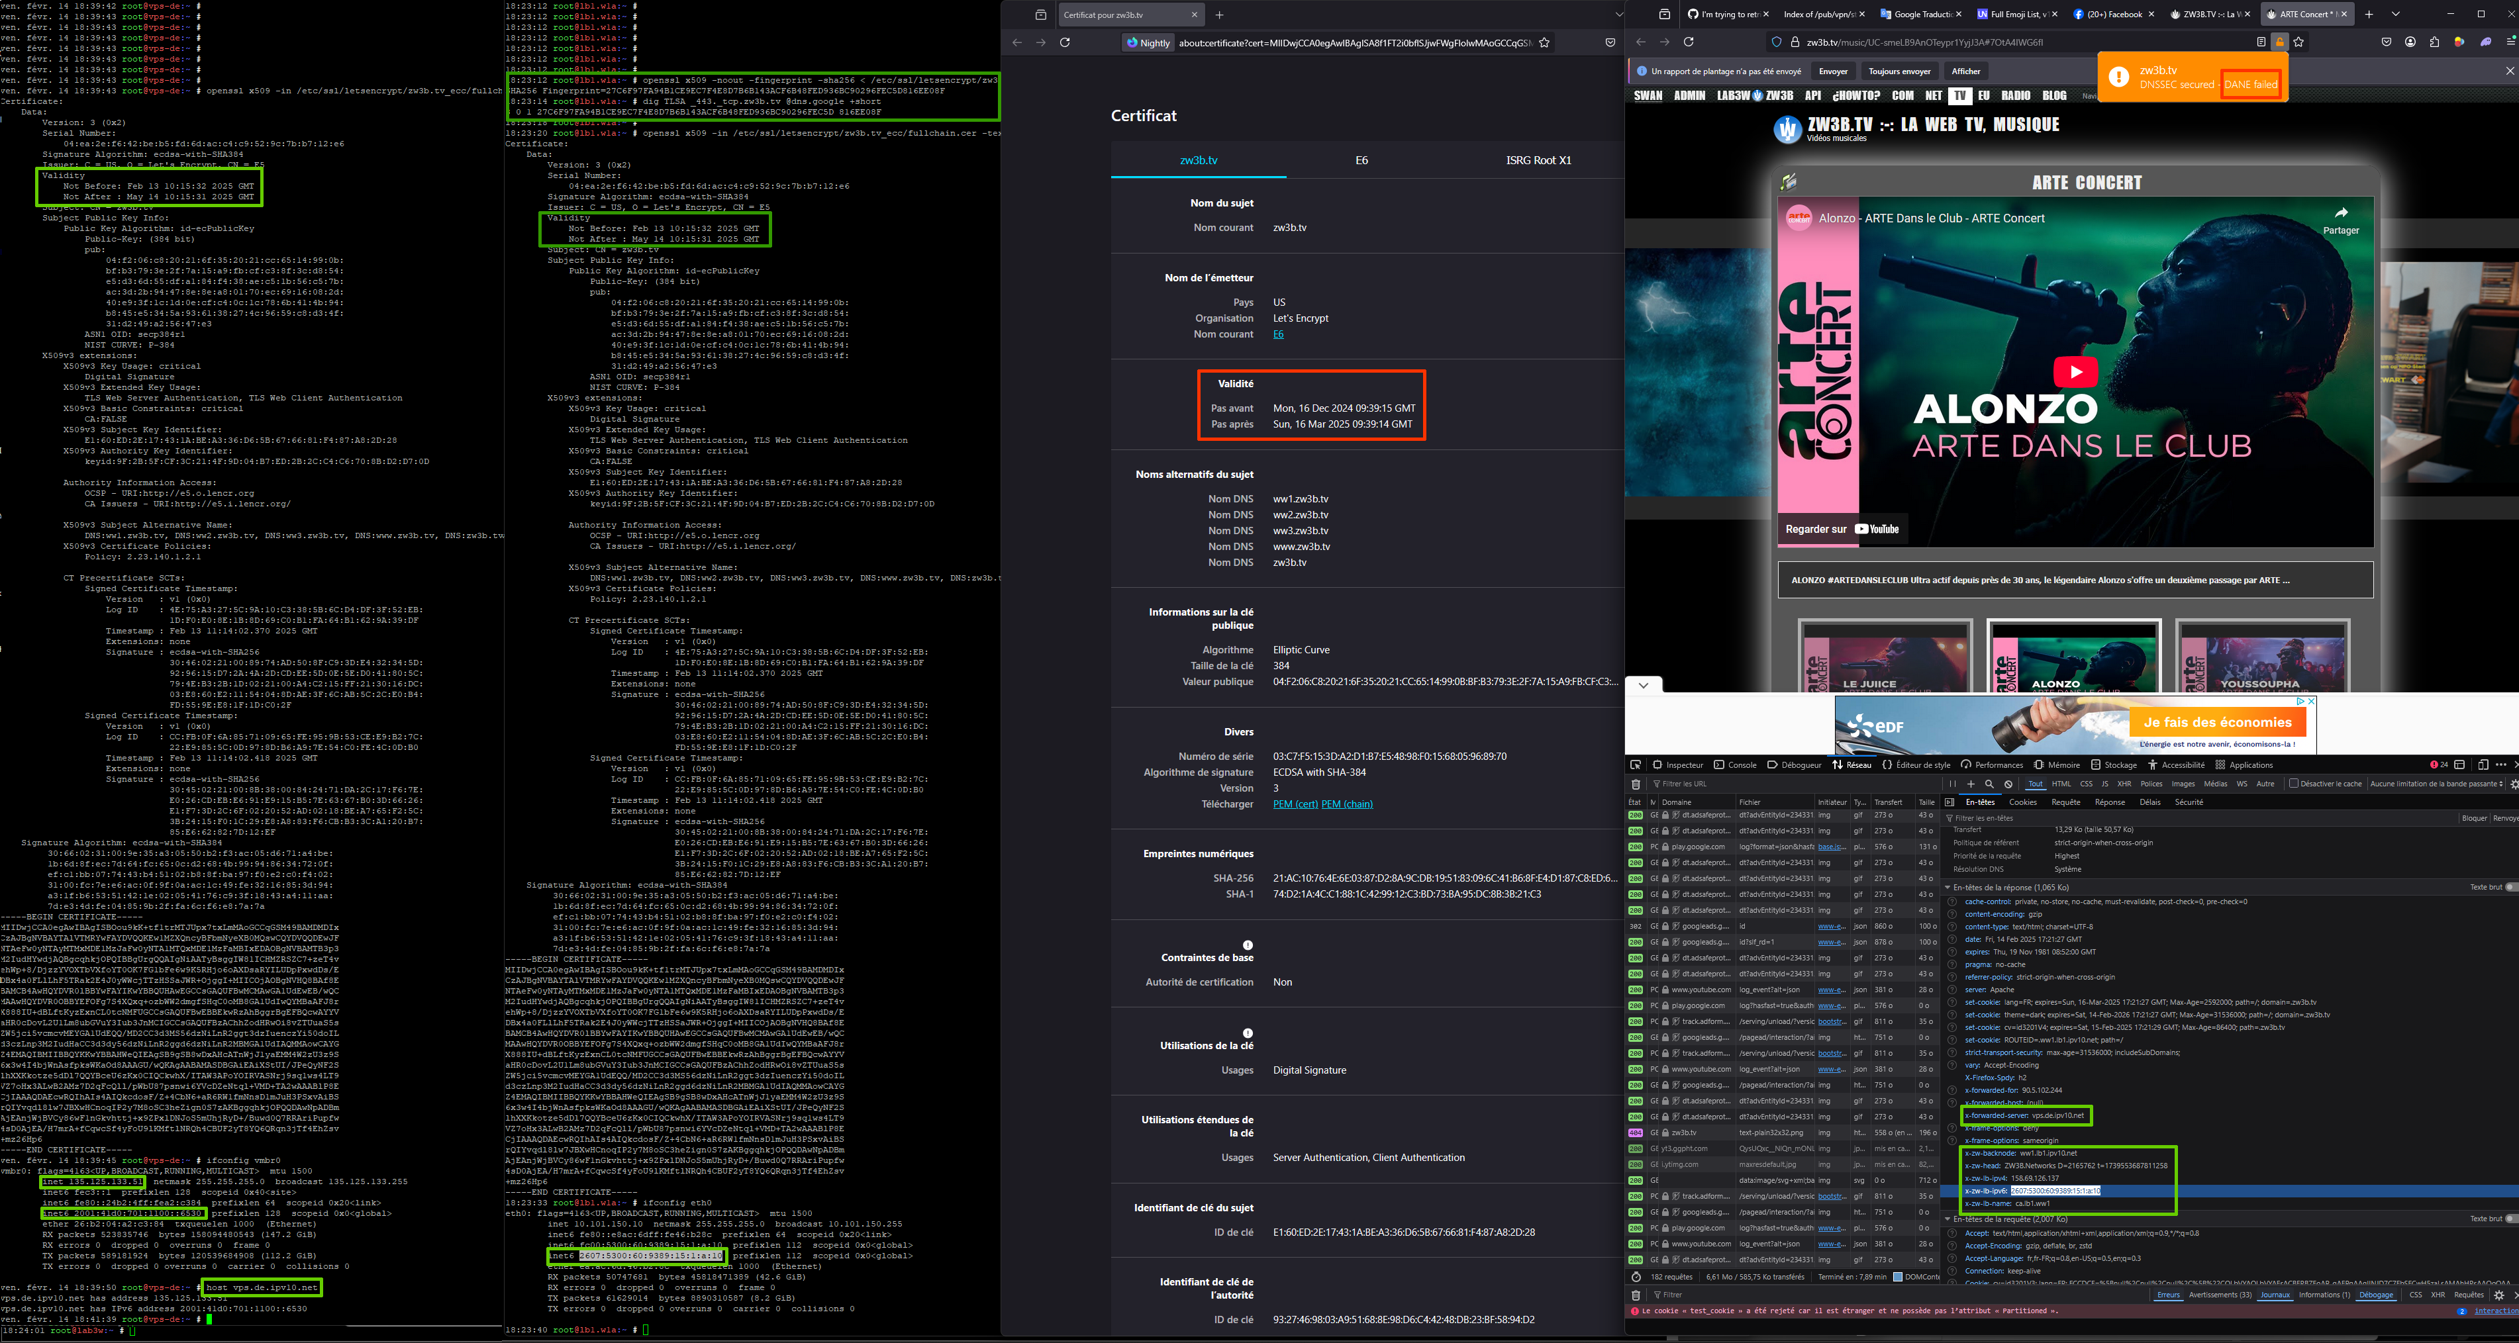The height and width of the screenshot is (1343, 2519).
Task: Click Envoyer in the crash report bar
Action: [x=1832, y=71]
